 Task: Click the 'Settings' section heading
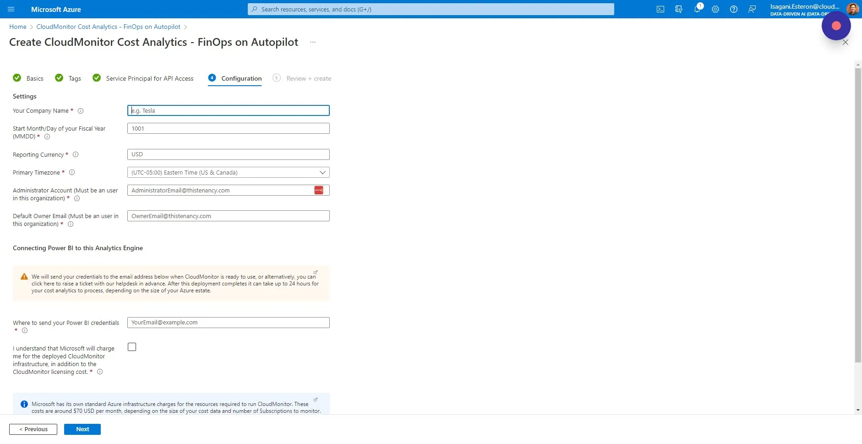25,96
